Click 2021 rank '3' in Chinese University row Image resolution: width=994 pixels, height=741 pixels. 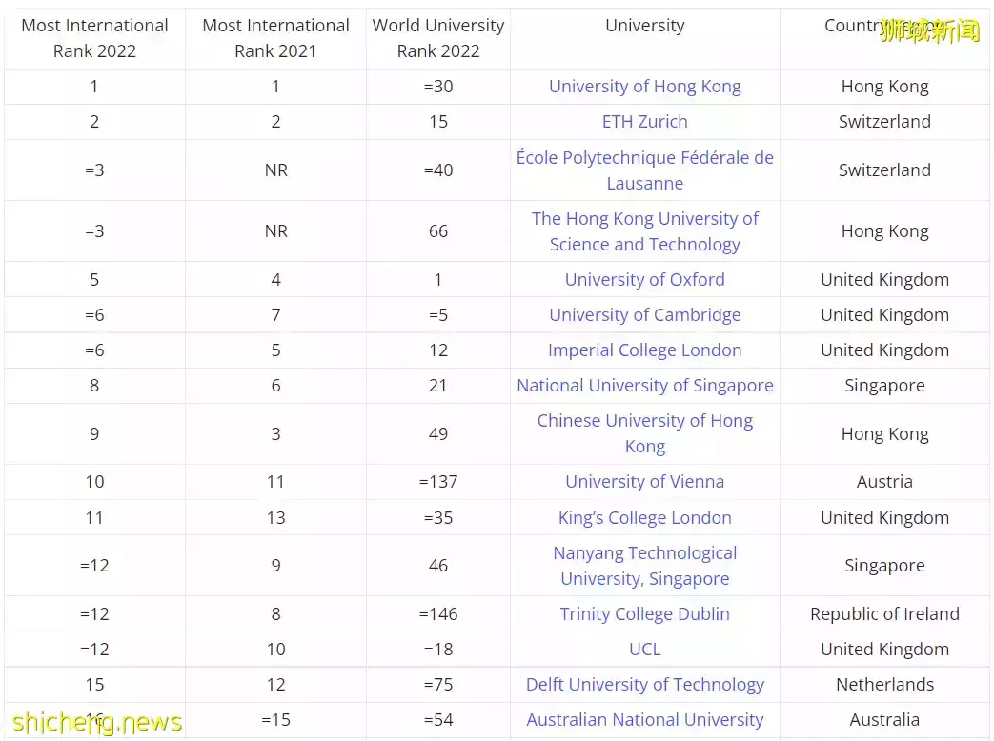pos(275,433)
